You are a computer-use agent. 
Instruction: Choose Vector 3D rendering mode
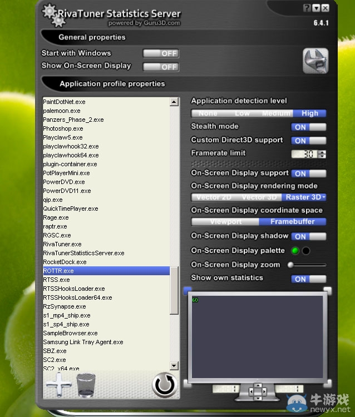click(259, 197)
